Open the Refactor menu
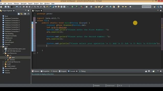 pos(16,4)
